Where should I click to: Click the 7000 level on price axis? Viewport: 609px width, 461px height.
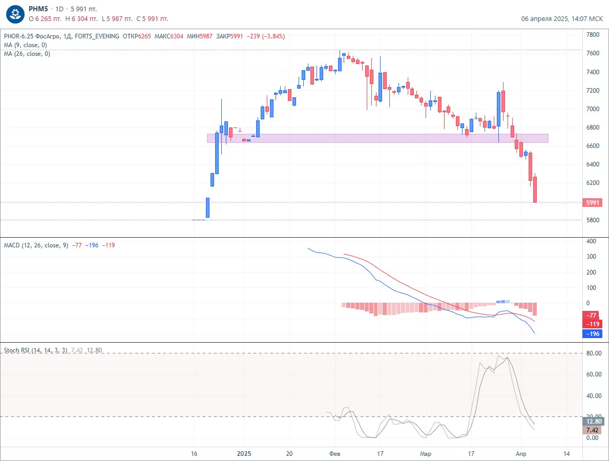click(x=593, y=109)
